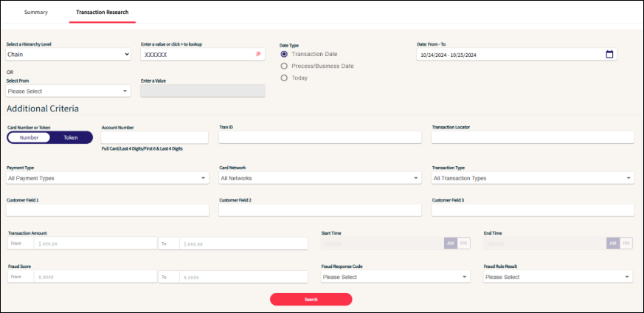The image size is (644, 313).
Task: Open the Transaction Research tab
Action: click(x=102, y=13)
